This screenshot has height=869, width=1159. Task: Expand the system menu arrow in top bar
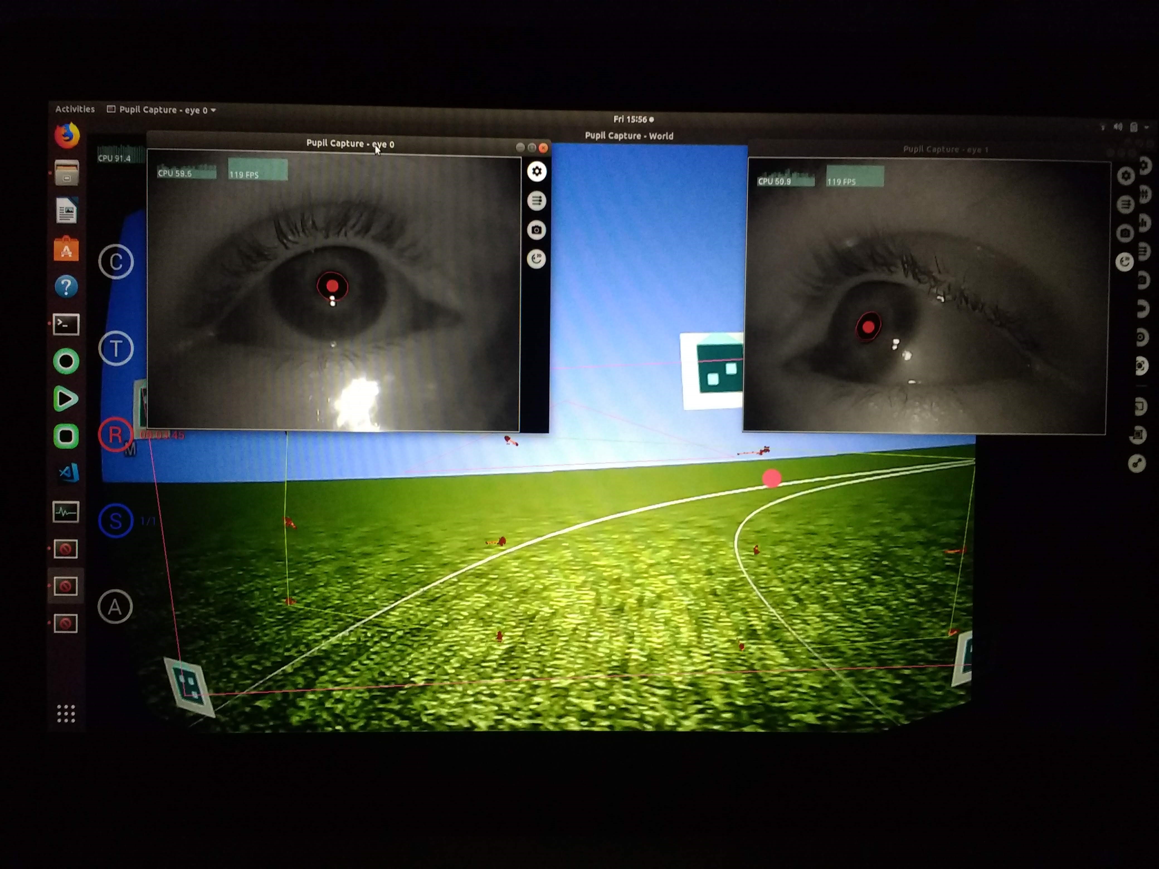pos(1146,127)
